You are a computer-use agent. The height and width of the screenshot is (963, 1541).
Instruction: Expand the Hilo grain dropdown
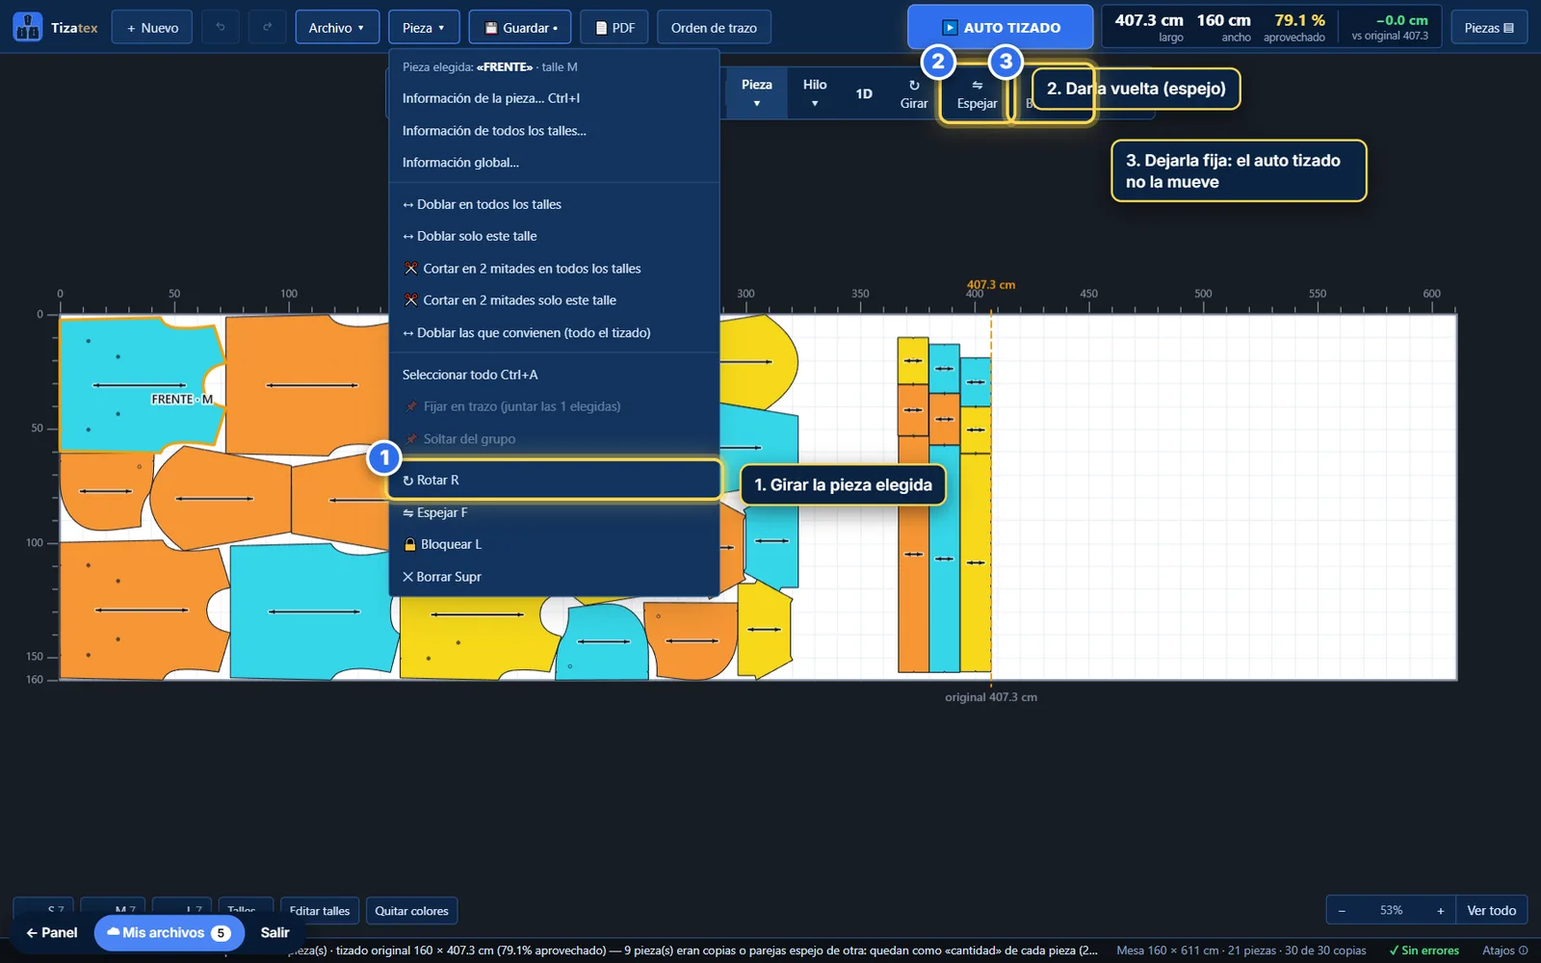tap(815, 94)
